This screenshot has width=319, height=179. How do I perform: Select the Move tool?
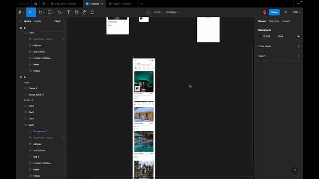tap(30, 12)
